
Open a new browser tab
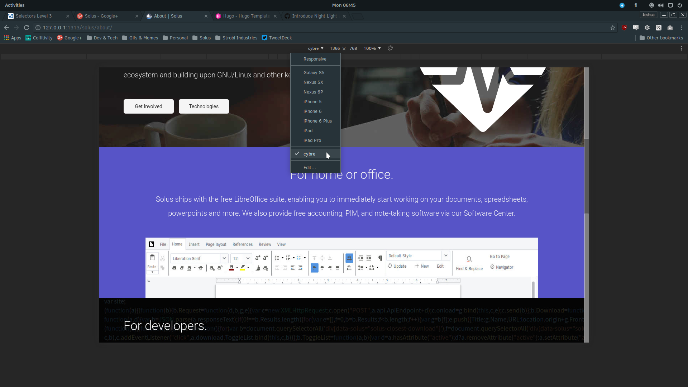(x=358, y=16)
